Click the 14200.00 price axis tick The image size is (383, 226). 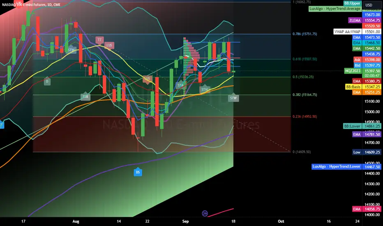click(x=372, y=194)
